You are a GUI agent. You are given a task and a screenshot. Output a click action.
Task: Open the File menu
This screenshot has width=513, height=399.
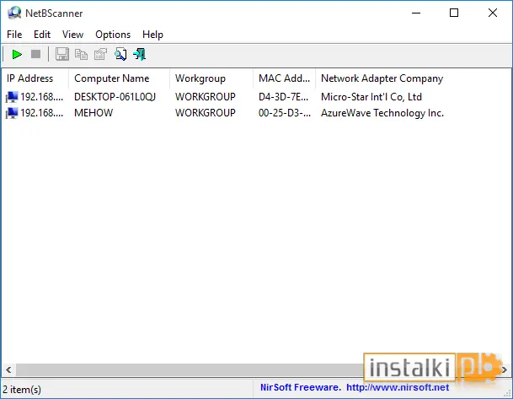coord(14,35)
